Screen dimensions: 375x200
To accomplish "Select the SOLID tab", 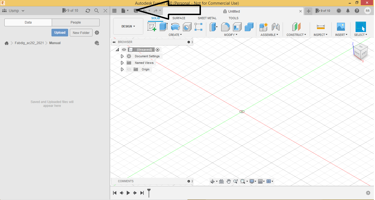I will (x=156, y=18).
